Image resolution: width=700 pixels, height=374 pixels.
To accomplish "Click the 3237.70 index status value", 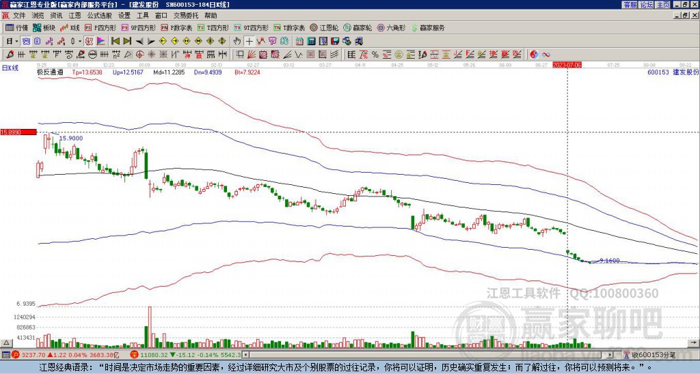I will pos(33,355).
